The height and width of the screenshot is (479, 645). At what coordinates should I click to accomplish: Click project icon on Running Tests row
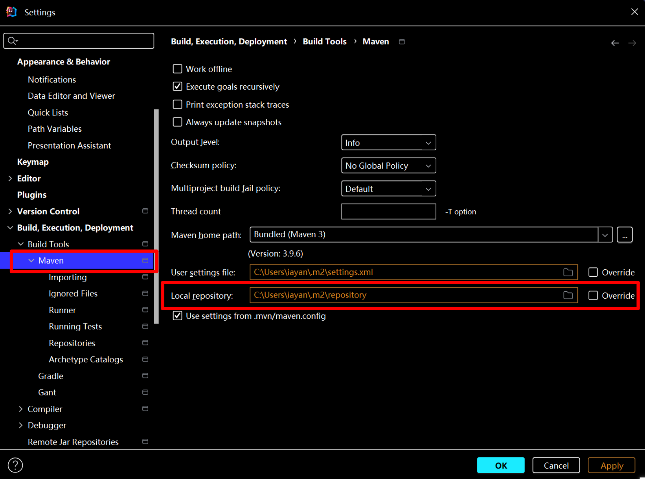coord(145,326)
